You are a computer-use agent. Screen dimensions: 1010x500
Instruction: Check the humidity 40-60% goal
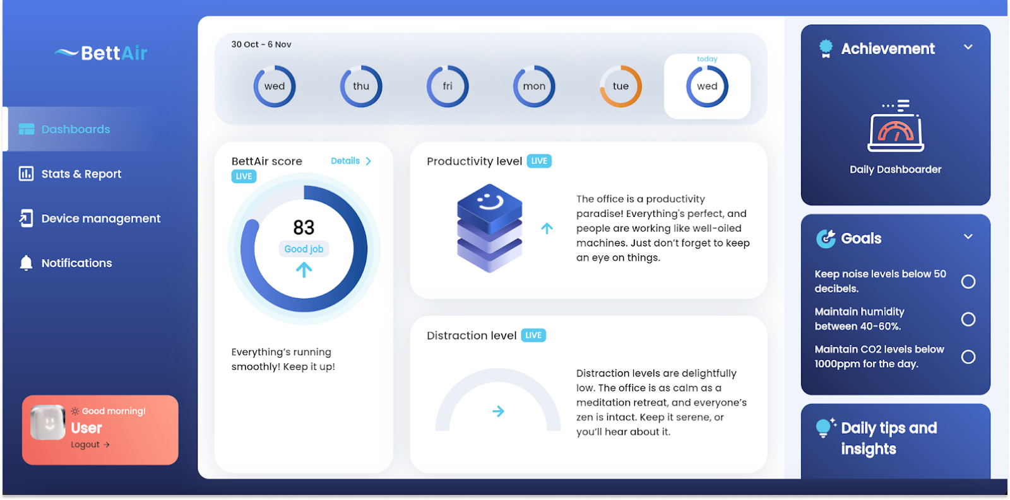(968, 319)
